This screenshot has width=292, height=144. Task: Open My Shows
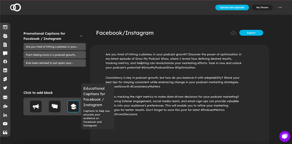click(x=262, y=8)
